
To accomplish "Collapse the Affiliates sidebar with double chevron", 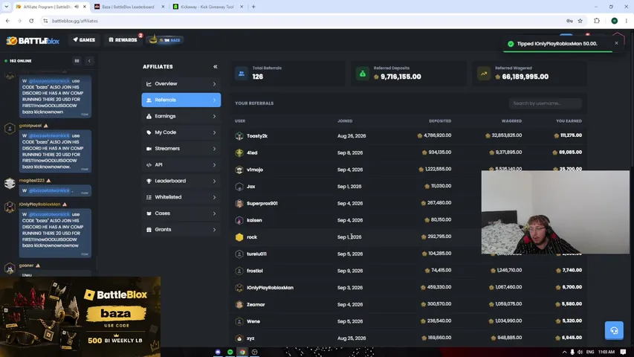I will 215,66.
